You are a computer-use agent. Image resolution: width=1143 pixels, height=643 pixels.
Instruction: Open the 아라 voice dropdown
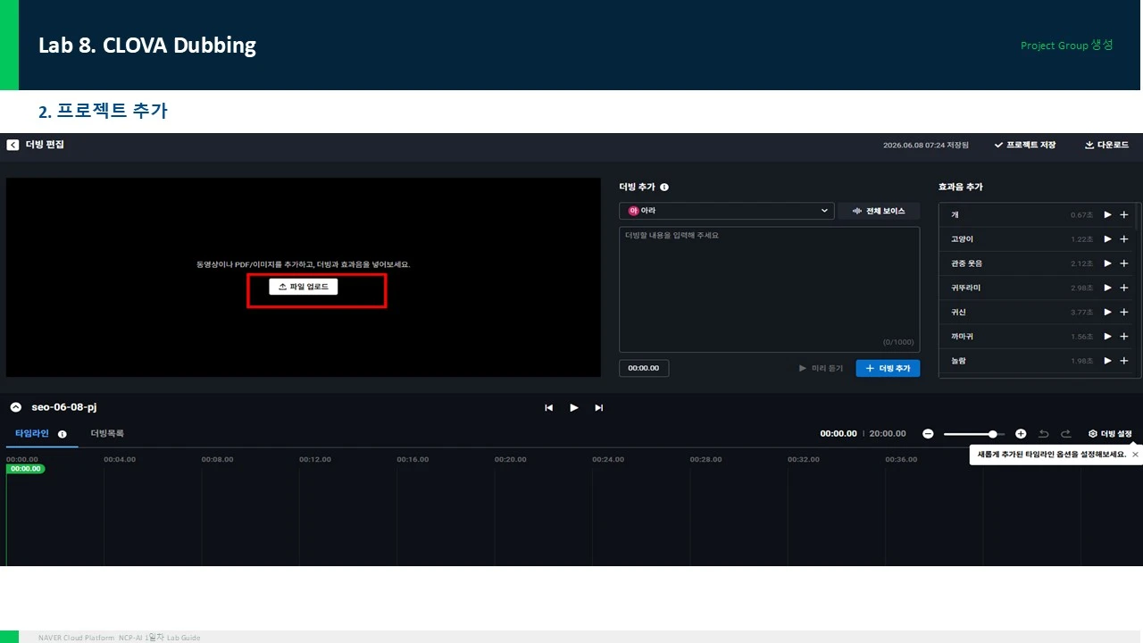coord(727,211)
